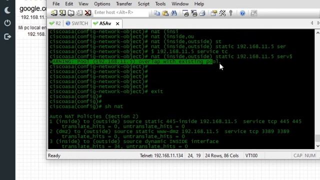320x180 pixels.
Task: Click the 'NUM' status indicator
Action: tap(310, 155)
